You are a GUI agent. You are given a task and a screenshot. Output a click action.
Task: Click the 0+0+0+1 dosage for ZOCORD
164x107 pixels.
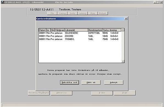click(114, 36)
